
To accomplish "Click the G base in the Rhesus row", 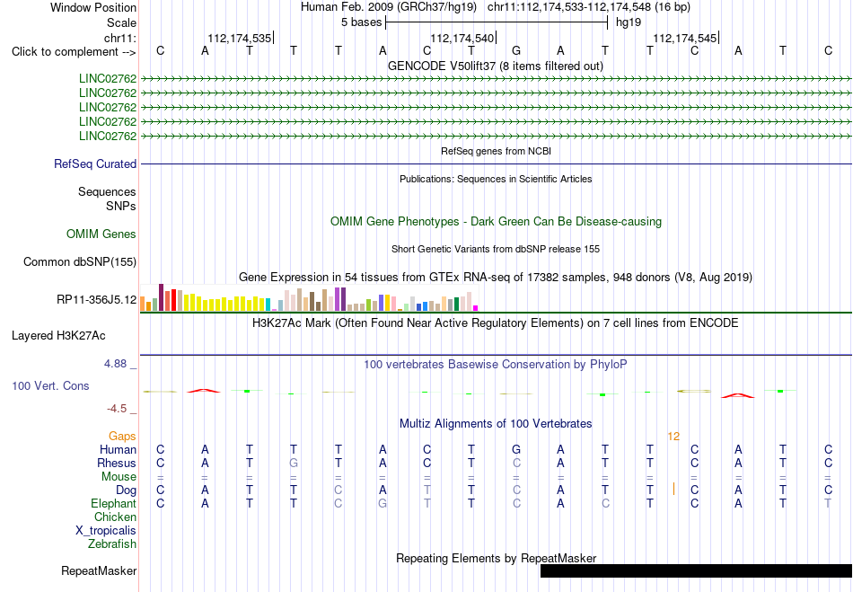I will pos(294,463).
